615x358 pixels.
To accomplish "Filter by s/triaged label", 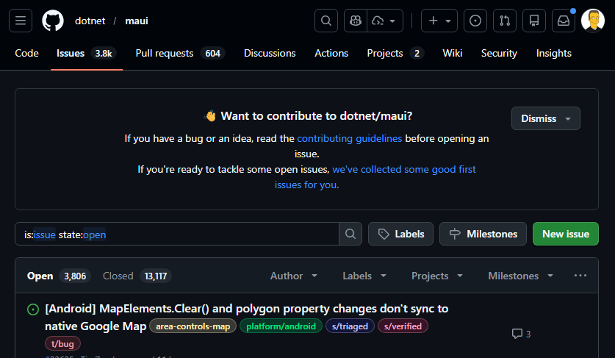I will pos(350,326).
